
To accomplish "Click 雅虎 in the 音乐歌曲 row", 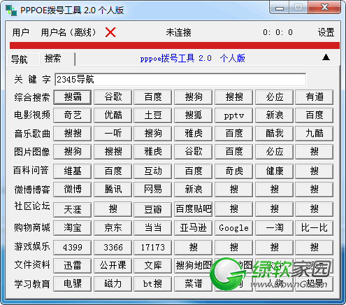I will pyautogui.click(x=194, y=134).
